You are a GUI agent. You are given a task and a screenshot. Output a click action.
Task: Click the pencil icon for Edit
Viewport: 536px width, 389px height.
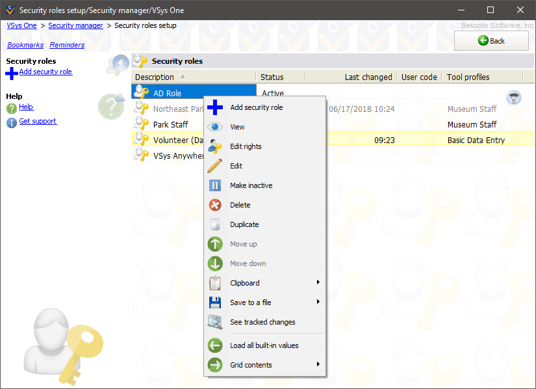[215, 166]
